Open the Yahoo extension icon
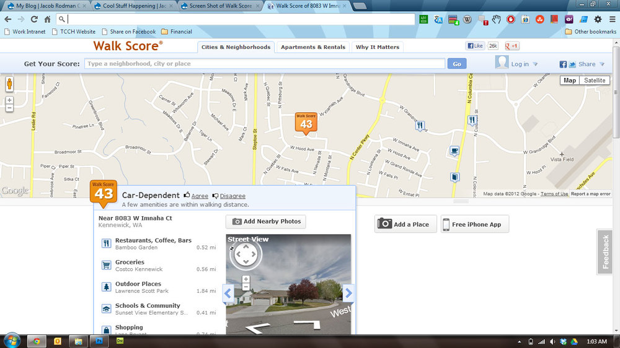 pos(569,19)
